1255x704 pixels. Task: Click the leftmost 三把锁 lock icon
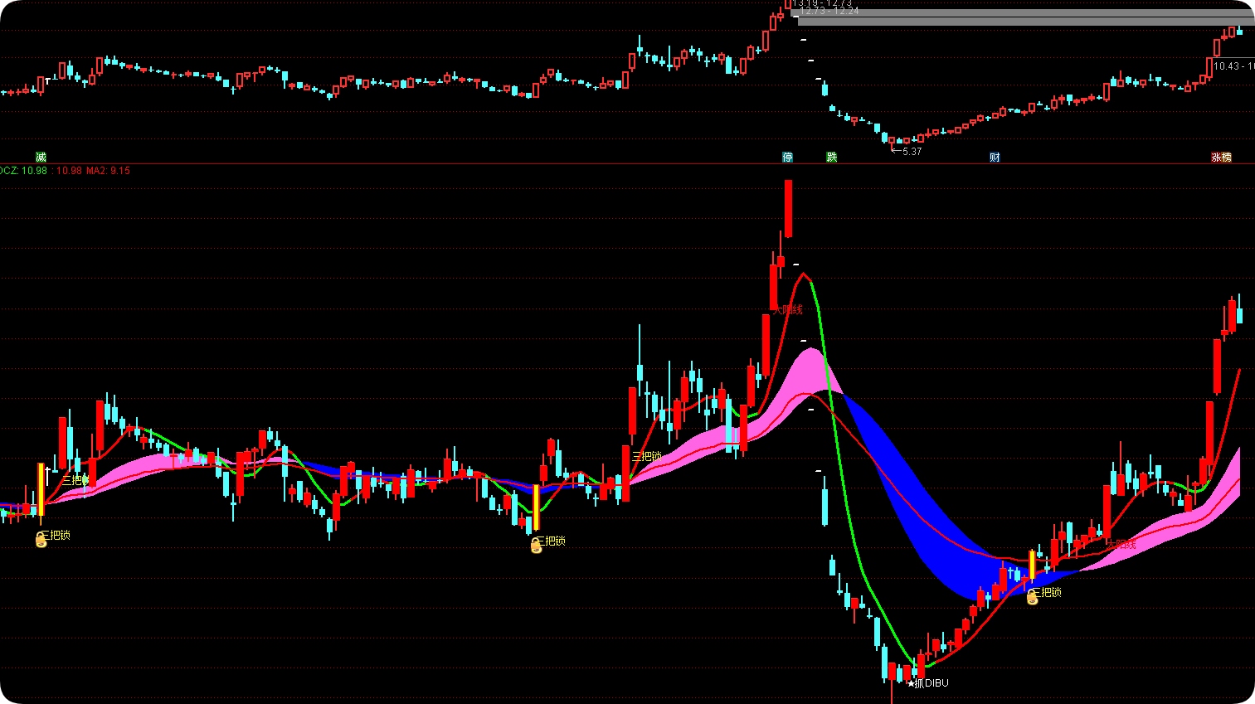point(41,541)
